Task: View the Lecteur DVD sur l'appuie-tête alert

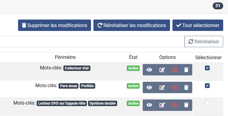Action: click(x=149, y=105)
